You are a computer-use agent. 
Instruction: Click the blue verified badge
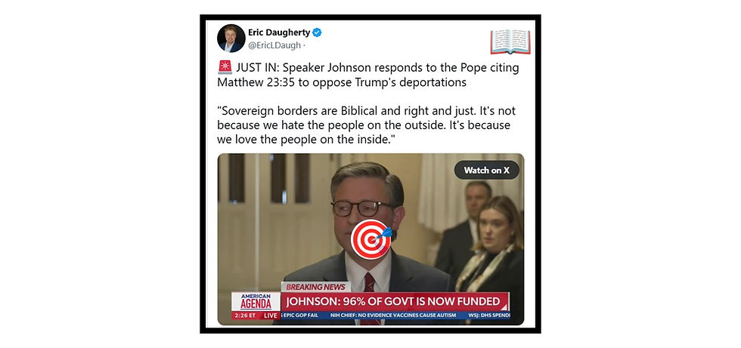pos(317,32)
